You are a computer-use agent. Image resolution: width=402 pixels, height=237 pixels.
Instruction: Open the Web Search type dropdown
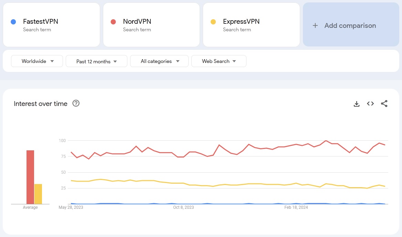(x=219, y=61)
